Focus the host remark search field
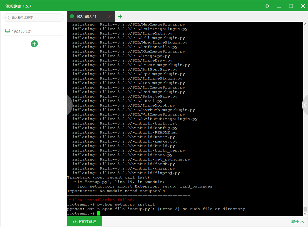 click(x=33, y=17)
